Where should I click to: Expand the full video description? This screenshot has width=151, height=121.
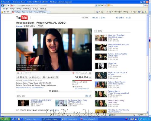[x=54, y=91]
